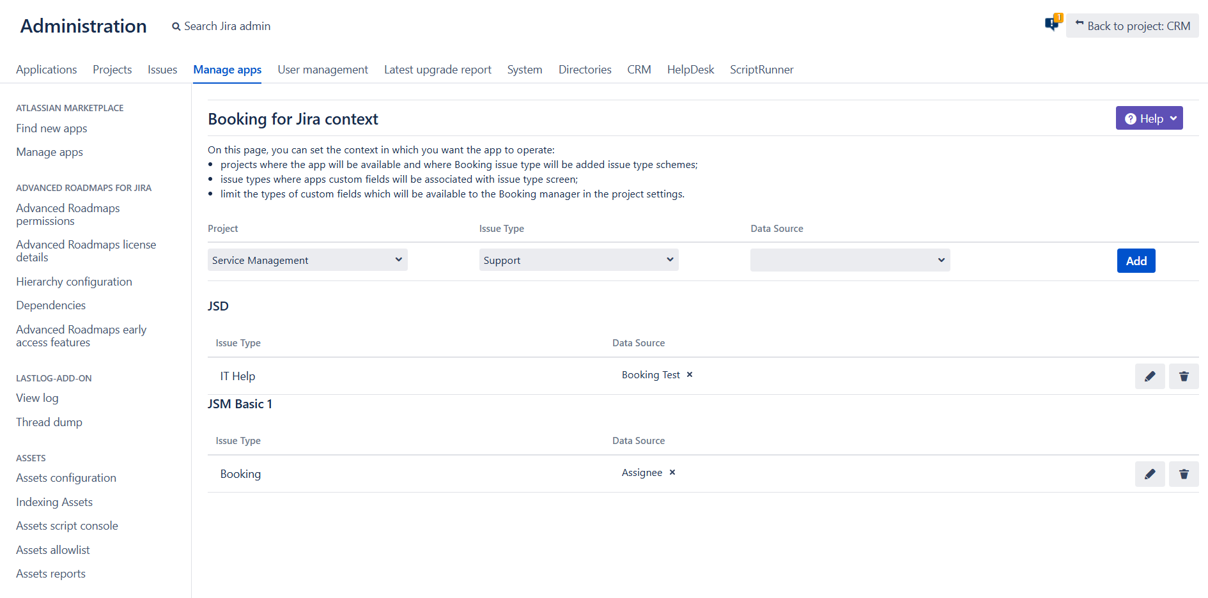This screenshot has height=598, width=1208.
Task: Open the Project dropdown
Action: pos(307,260)
